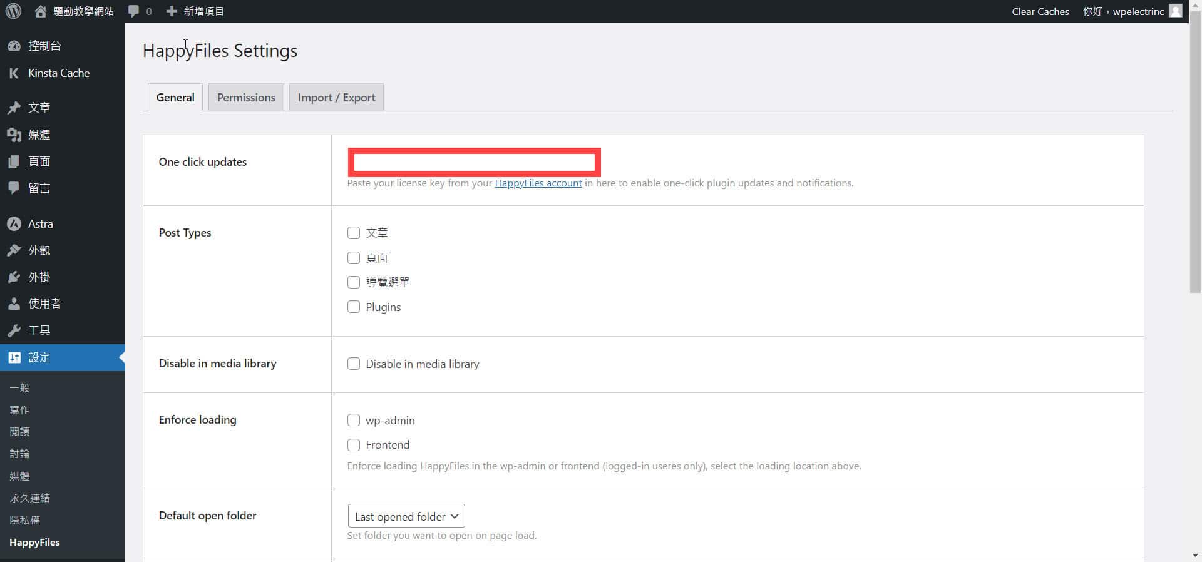Click the scrollbar down arrow
This screenshot has height=562, width=1202.
coord(1194,556)
